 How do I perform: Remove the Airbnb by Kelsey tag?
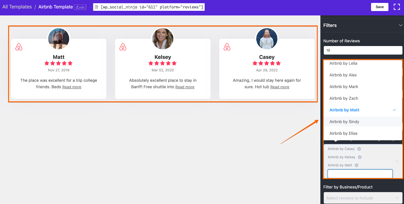coord(360,157)
